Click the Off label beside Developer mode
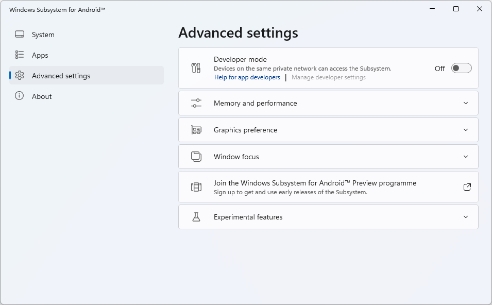The width and height of the screenshot is (492, 305). point(439,69)
